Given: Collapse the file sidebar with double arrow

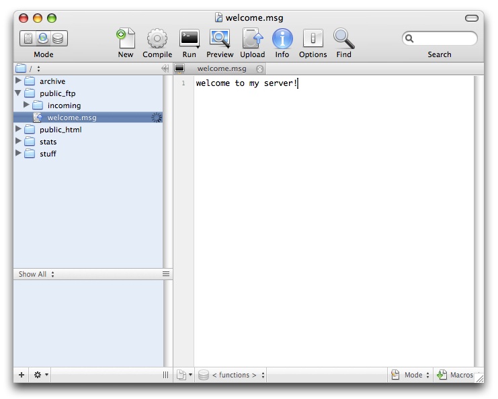Looking at the screenshot, I should tap(165, 69).
